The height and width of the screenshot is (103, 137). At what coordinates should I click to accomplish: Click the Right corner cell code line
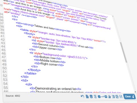click(49, 64)
